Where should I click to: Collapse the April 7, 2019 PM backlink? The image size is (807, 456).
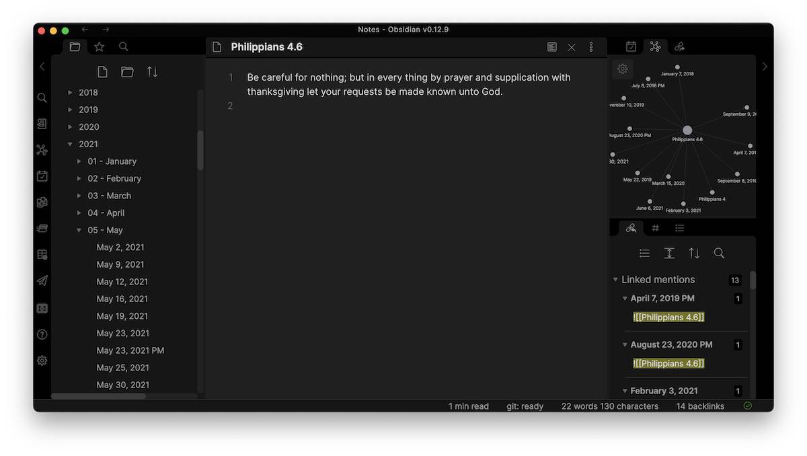625,299
